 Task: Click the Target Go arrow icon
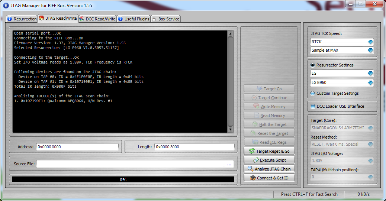260,88
